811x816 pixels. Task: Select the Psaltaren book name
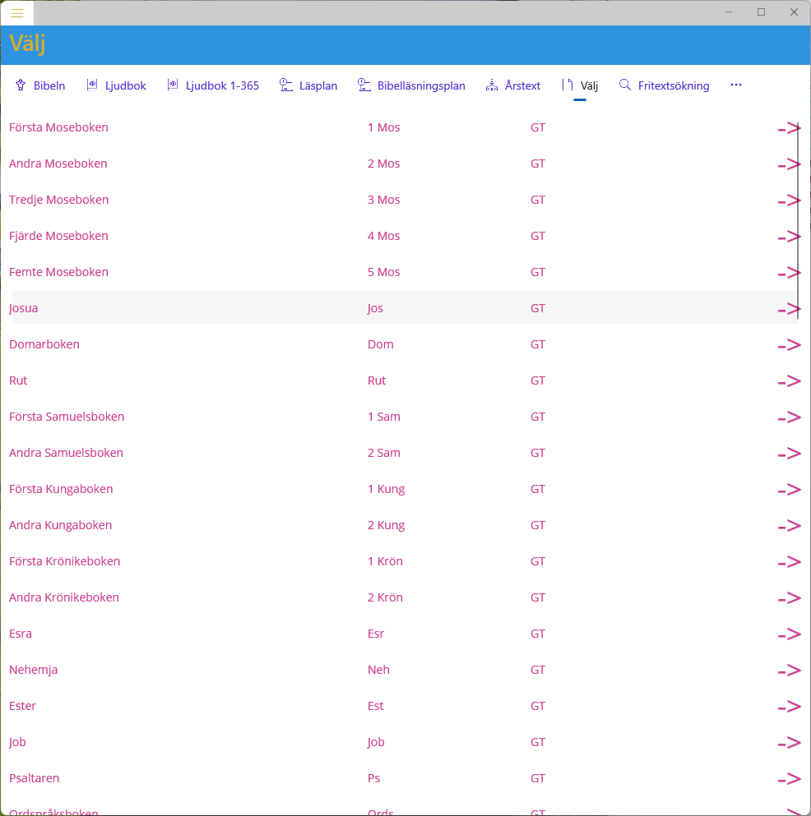tap(34, 778)
